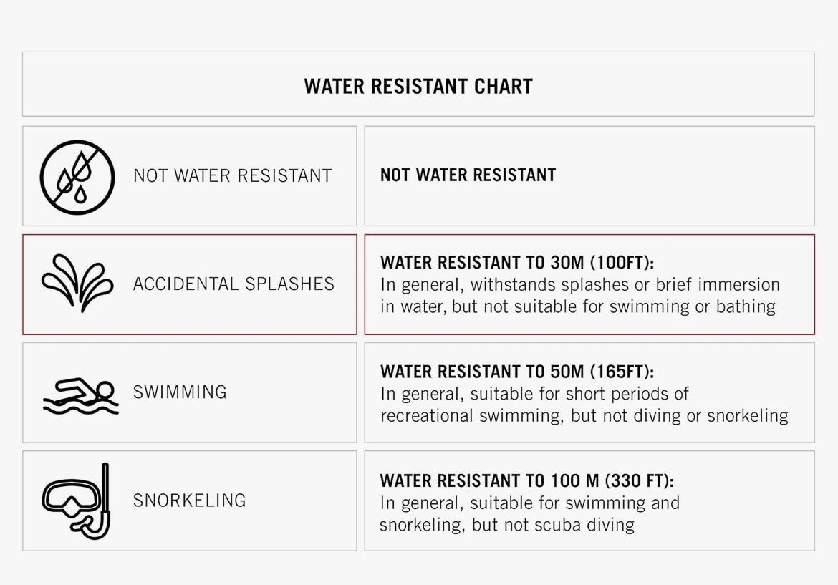Select the WATER RESISTANT CHART title
The image size is (838, 585).
418,87
